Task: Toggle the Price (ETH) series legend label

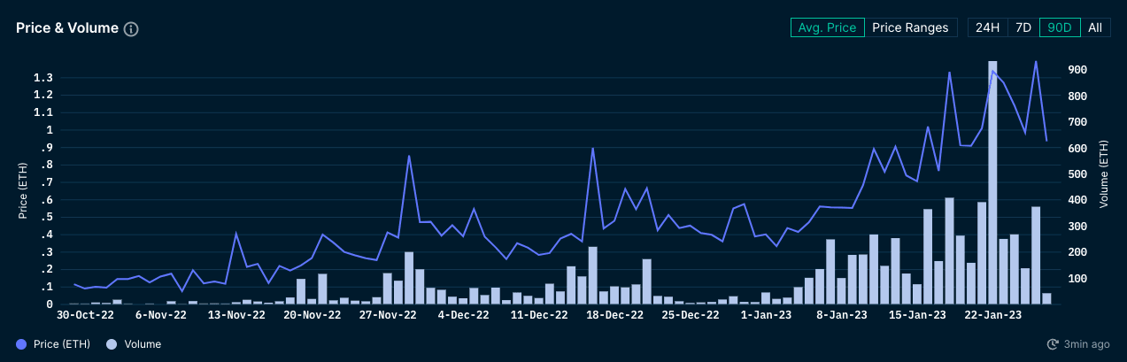Action: point(61,344)
